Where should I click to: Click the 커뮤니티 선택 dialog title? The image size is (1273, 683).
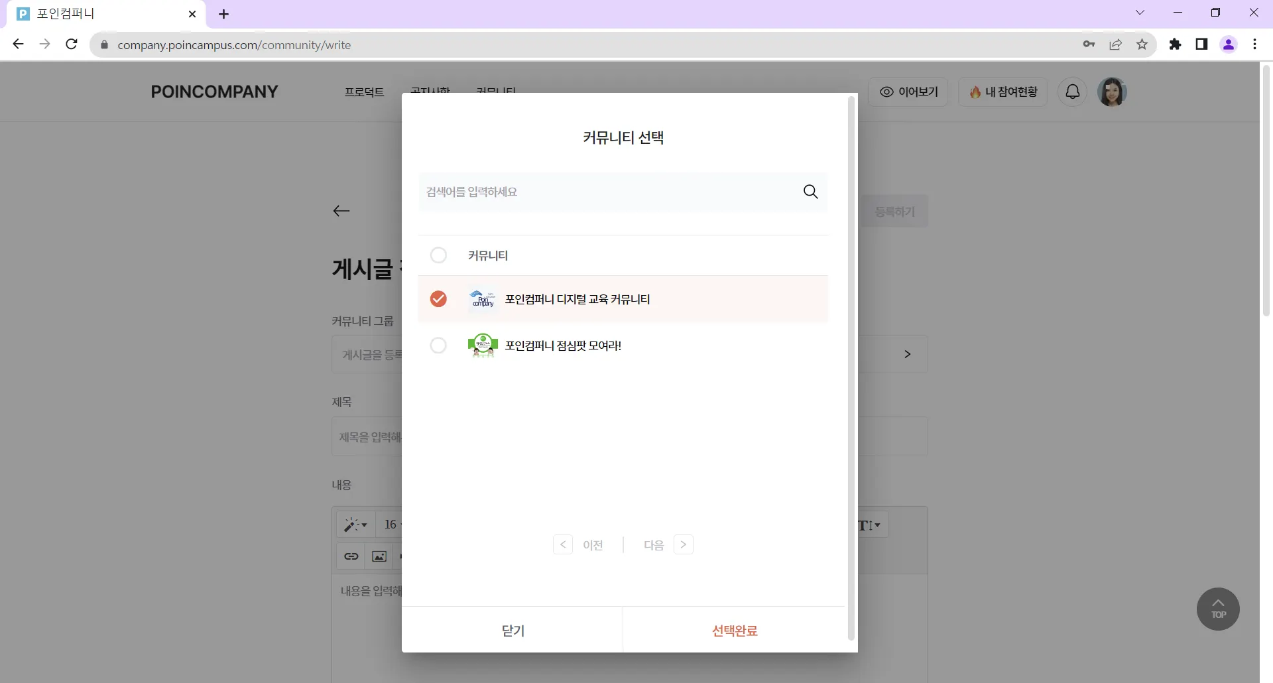pos(623,137)
